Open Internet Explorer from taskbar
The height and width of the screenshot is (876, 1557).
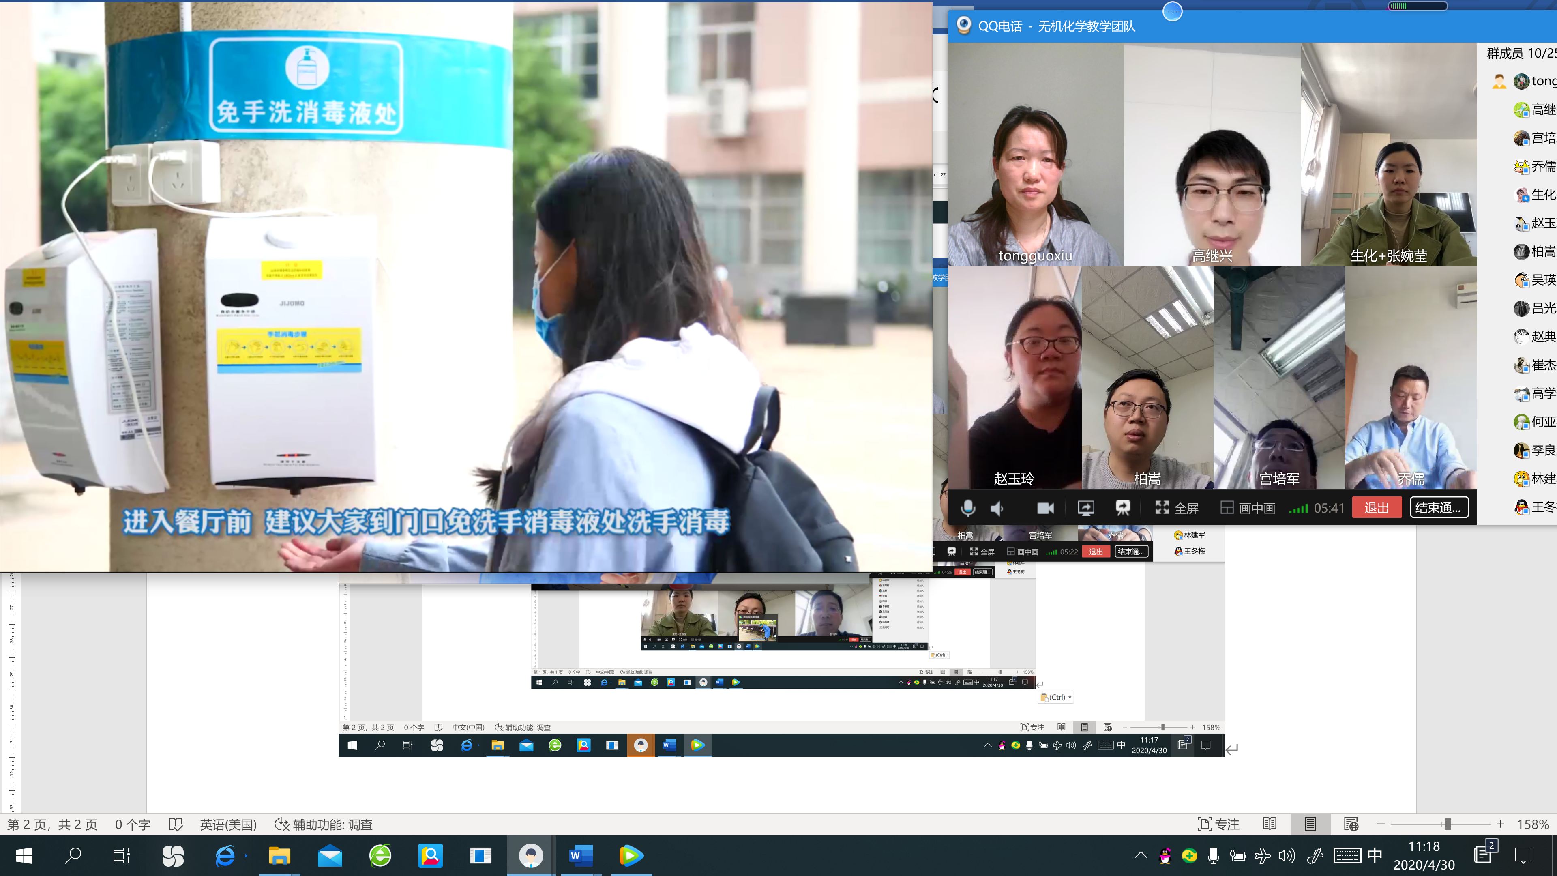(225, 855)
